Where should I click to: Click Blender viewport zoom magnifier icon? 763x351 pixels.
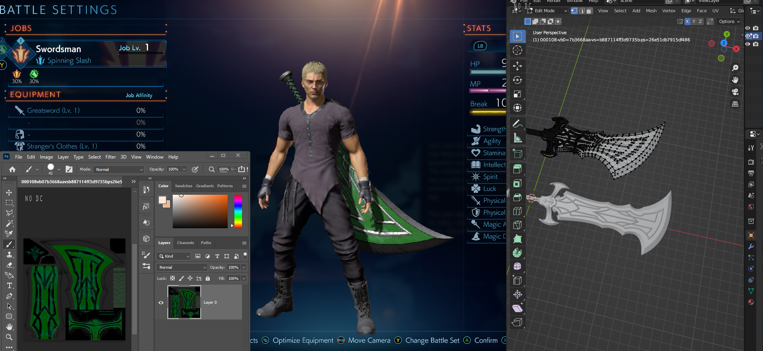pyautogui.click(x=735, y=68)
